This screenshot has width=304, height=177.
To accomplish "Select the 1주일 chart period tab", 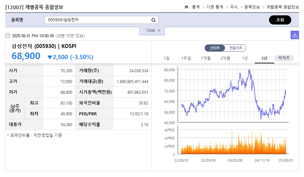I will tap(186, 58).
